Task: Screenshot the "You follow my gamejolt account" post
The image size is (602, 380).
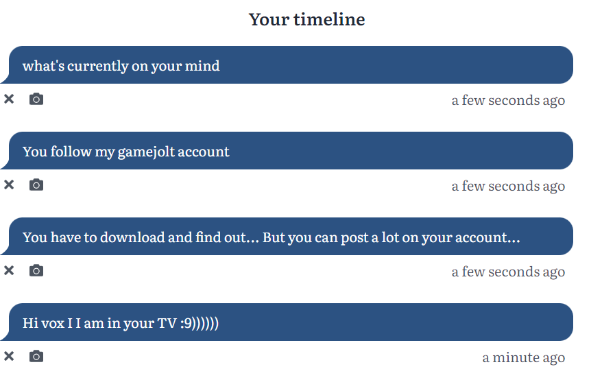Action: (36, 185)
